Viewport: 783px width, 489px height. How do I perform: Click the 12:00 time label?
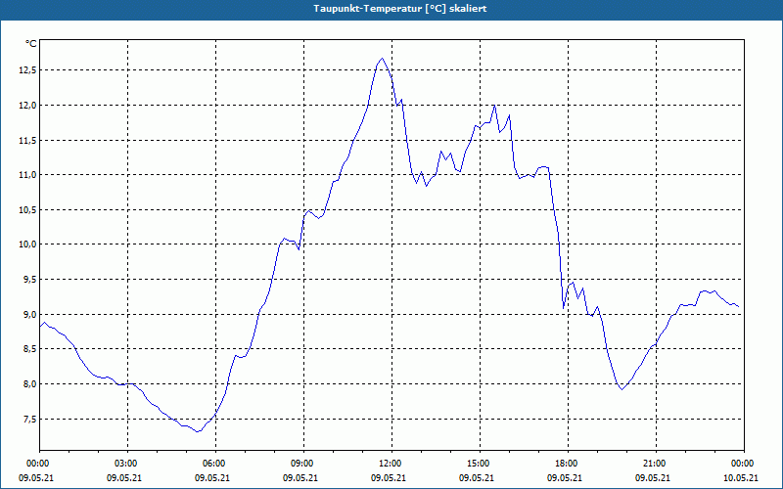[x=392, y=463]
